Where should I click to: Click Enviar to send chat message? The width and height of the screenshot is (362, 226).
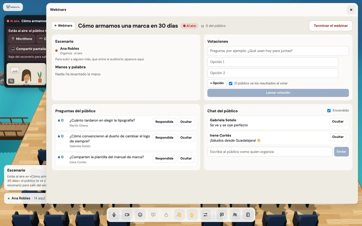[x=341, y=152]
